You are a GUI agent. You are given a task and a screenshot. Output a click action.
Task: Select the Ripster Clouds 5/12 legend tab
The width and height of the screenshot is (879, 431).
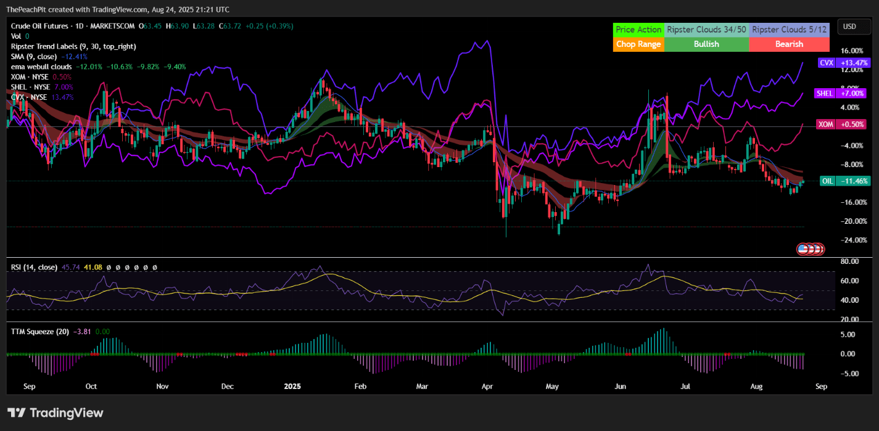tap(789, 29)
